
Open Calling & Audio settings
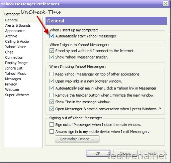click(x=17, y=41)
